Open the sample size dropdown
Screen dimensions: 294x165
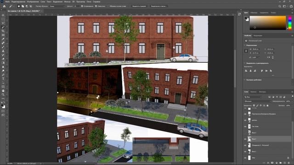57,6
